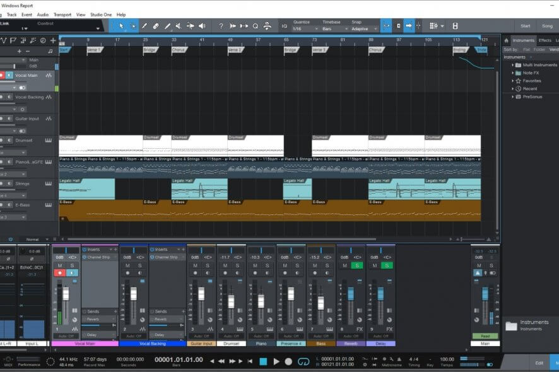Toggle record arm on Vocal Main track
This screenshot has height=372, width=559.
(1, 75)
